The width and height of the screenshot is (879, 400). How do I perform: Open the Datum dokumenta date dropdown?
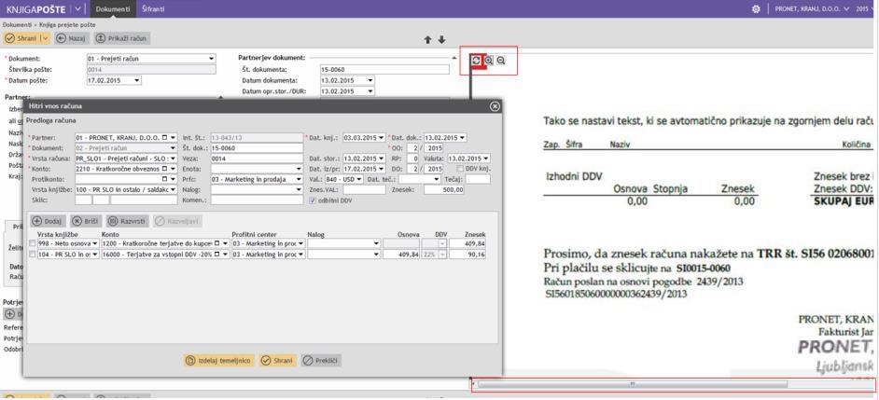370,80
